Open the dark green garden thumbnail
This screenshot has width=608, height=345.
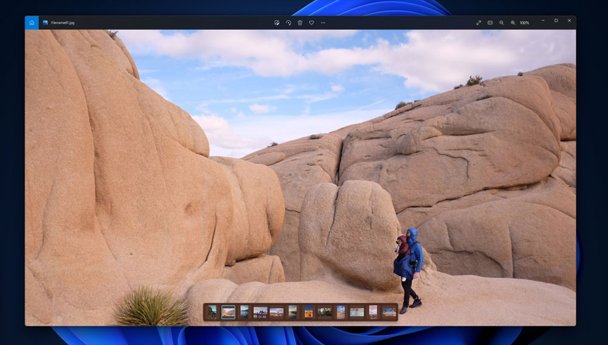point(325,312)
